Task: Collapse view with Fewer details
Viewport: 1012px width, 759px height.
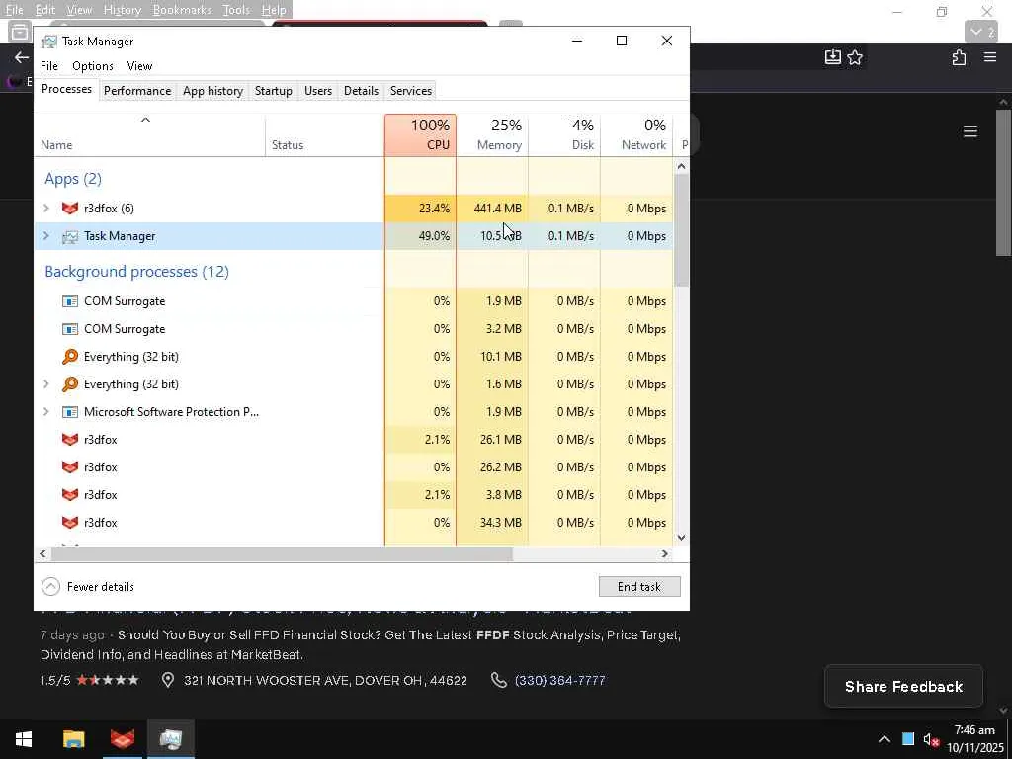Action: (88, 587)
